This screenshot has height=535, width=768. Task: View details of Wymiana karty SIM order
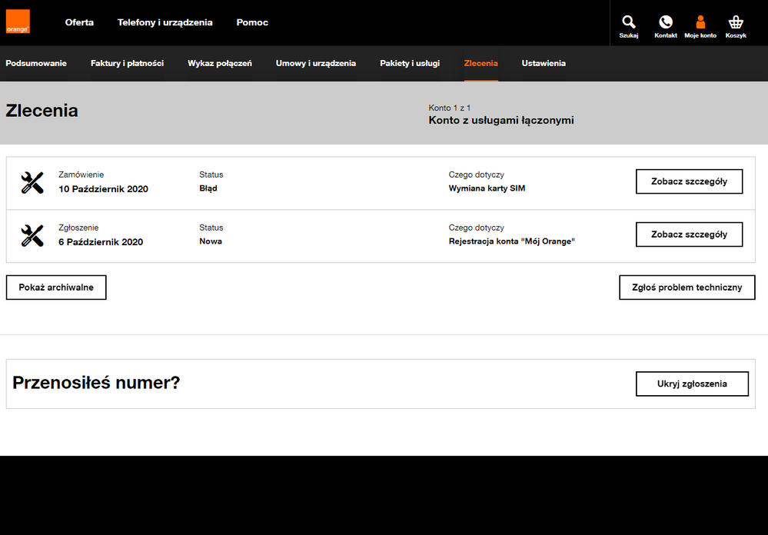pos(689,181)
